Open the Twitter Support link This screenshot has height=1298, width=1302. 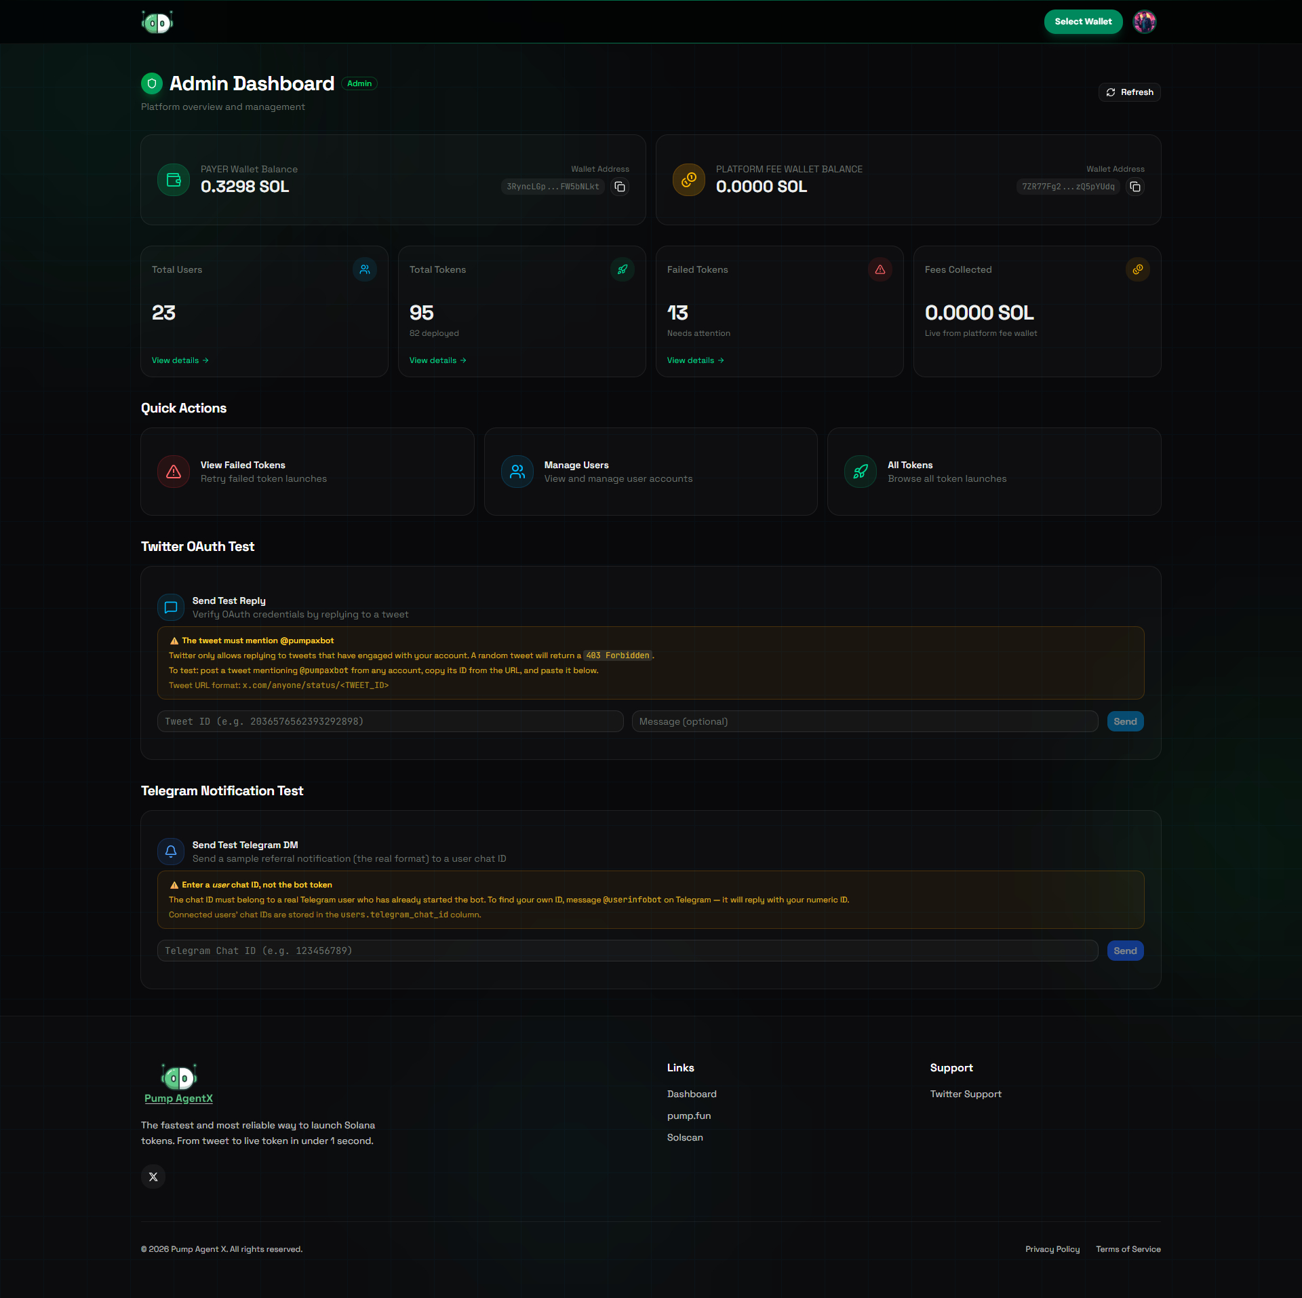click(x=966, y=1094)
